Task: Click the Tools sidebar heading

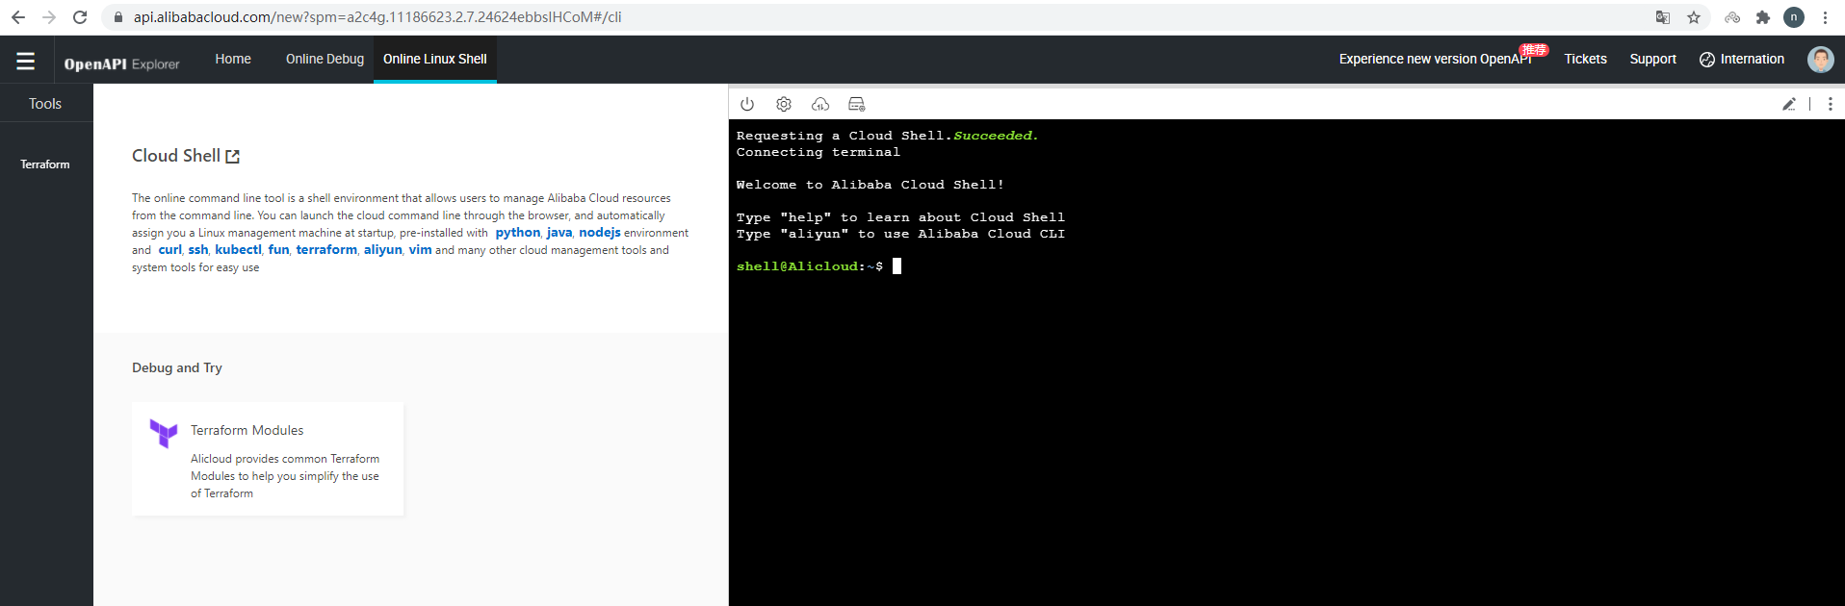Action: pos(45,103)
